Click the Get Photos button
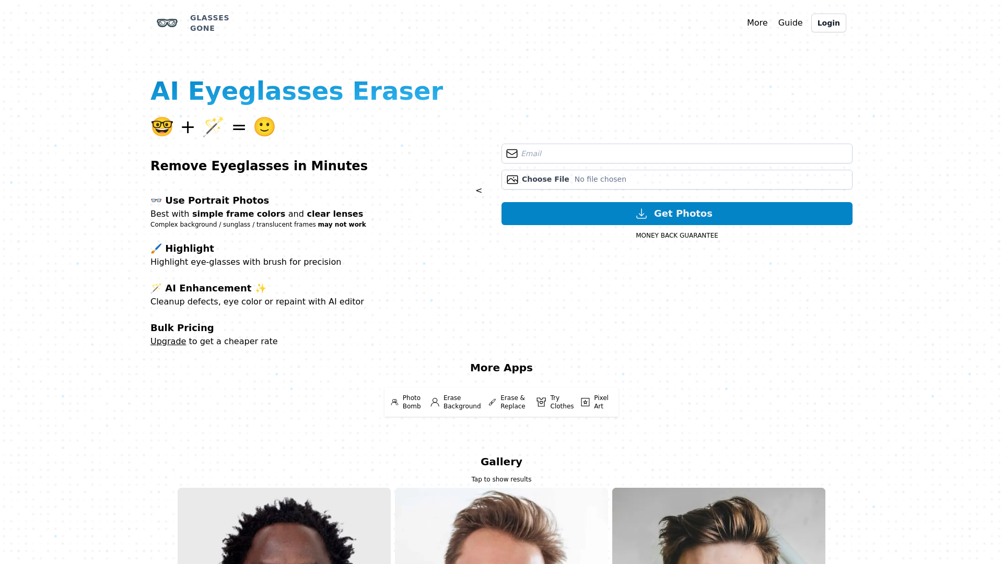Viewport: 1003px width, 564px height. click(x=677, y=214)
